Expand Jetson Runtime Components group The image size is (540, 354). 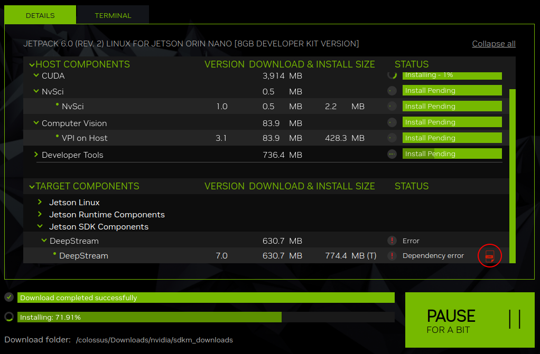click(40, 214)
